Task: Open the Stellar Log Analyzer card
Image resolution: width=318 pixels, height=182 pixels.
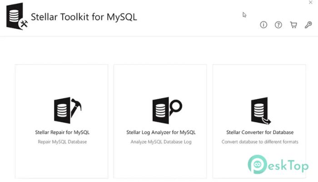Action: [160, 121]
